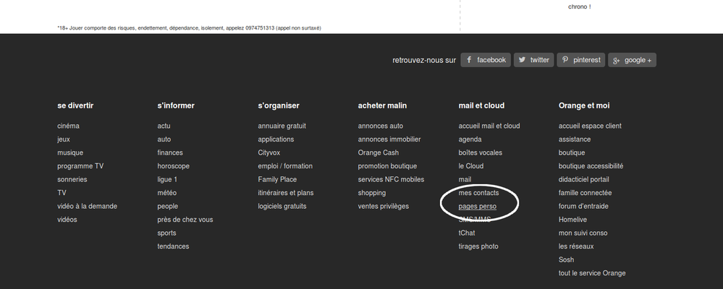Open accueil mail et cloud link
This screenshot has height=289, width=723.
[x=489, y=126]
